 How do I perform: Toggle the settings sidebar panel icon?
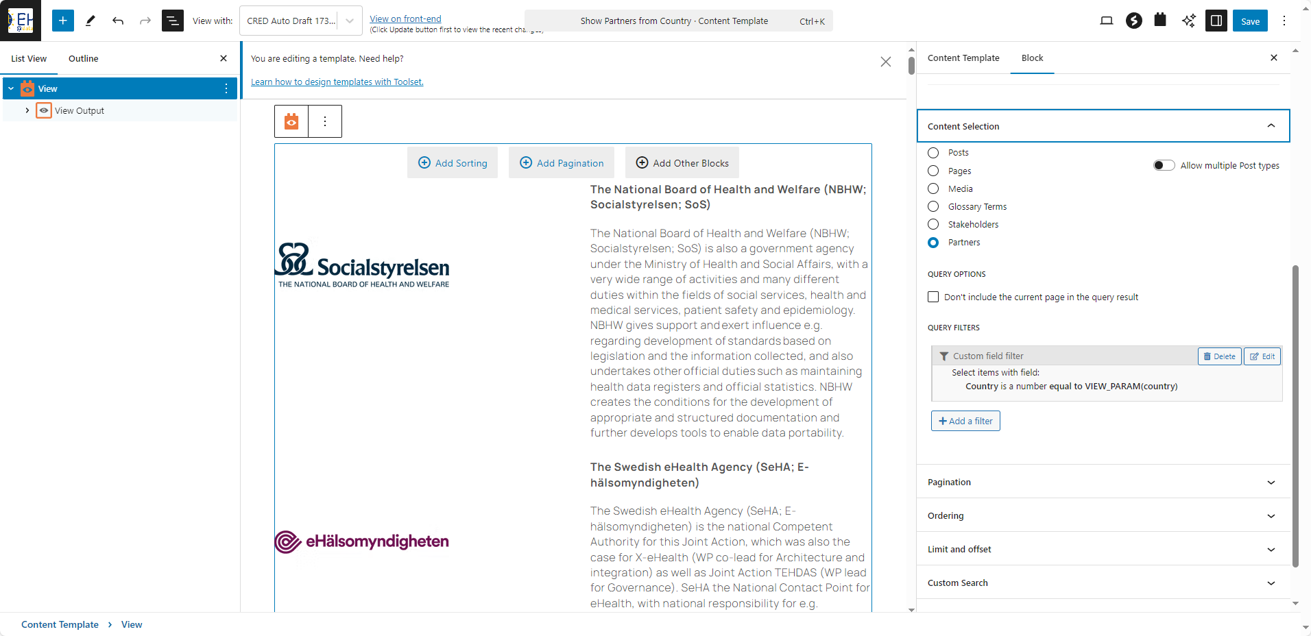(x=1216, y=21)
